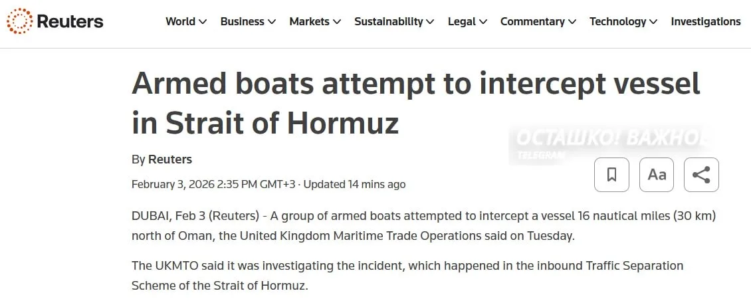This screenshot has height=307, width=751.
Task: Click the paragraph starting with DUBAI, Feb 3
Action: point(423,225)
